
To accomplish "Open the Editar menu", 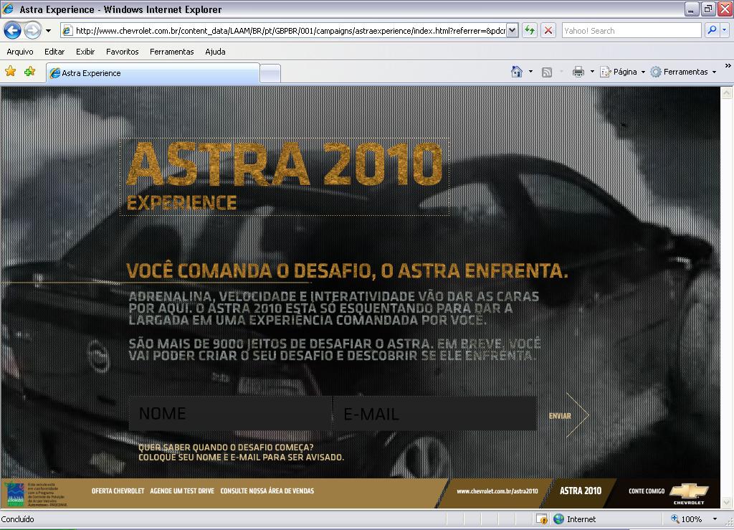I will (54, 52).
